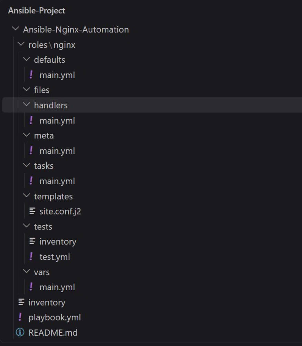Click YAML icon beside handlers main.yml
Screen dimensions: 302x346
31,120
